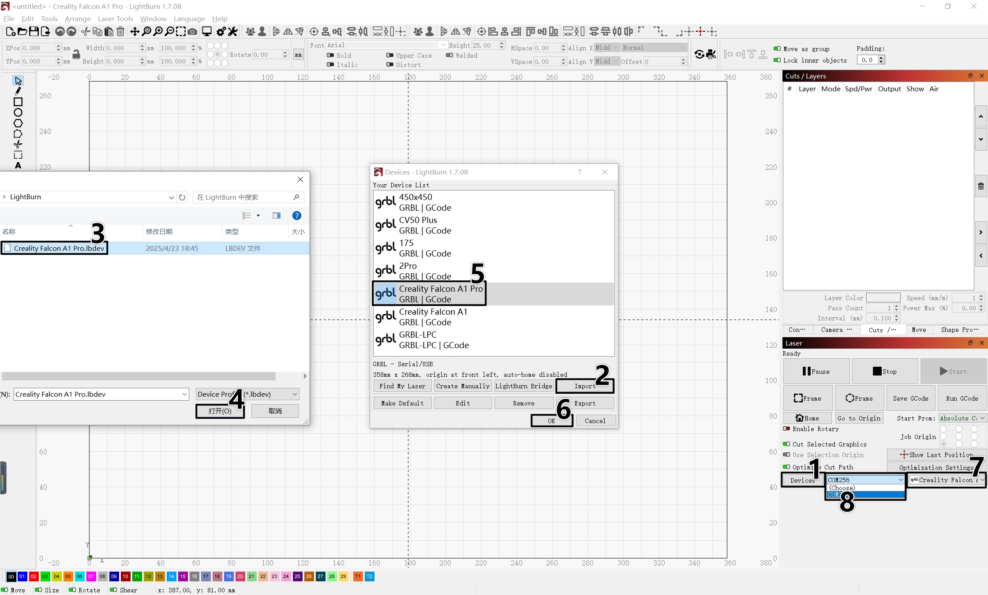Click the Open file folder icon
The image size is (988, 595).
tap(22, 31)
